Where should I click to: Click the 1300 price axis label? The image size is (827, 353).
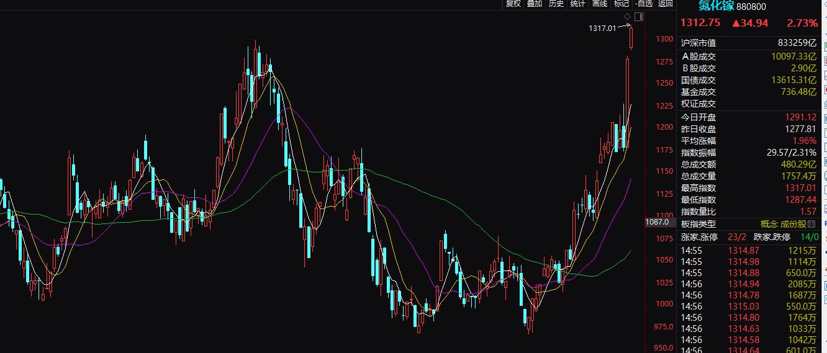(x=664, y=38)
